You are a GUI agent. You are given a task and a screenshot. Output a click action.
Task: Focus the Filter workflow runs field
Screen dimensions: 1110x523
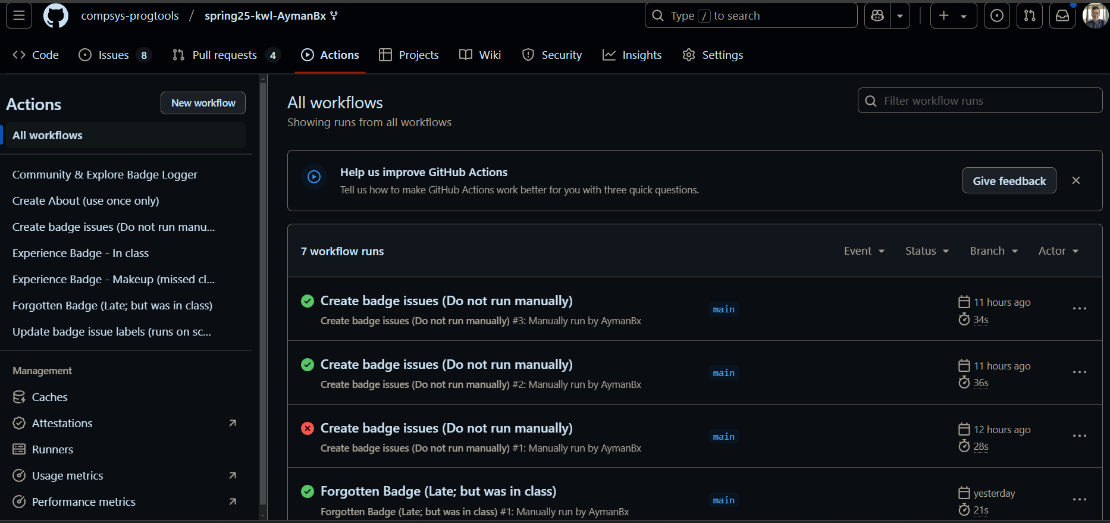click(980, 101)
